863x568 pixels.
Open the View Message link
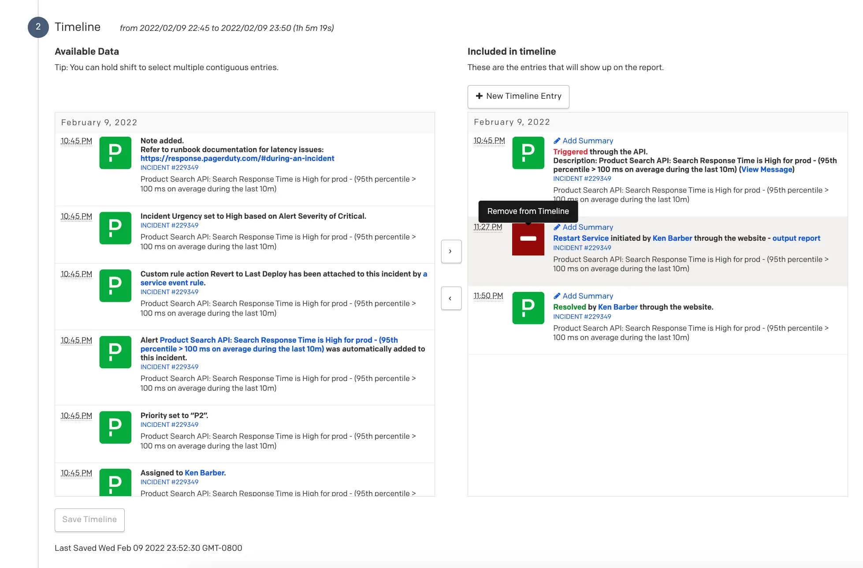point(766,169)
